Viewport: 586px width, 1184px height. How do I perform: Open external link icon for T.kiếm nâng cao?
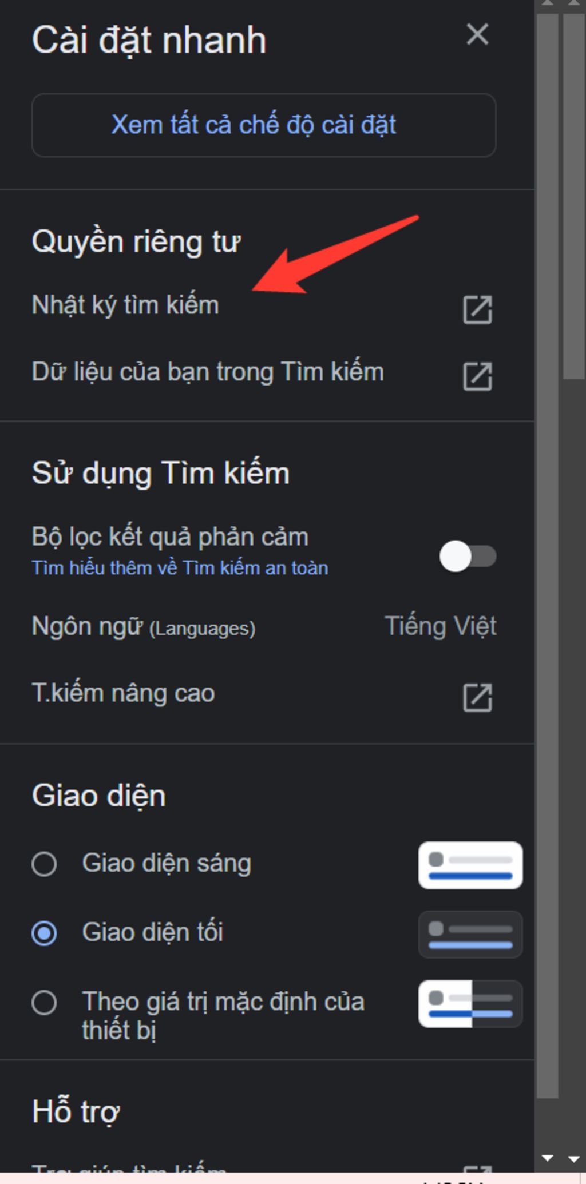pos(477,697)
